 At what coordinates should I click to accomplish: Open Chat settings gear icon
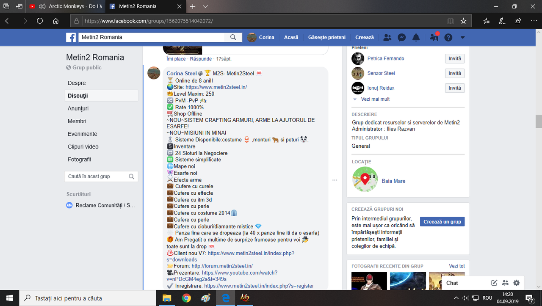tap(516, 283)
